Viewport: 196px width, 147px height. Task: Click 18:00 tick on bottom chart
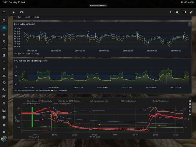(x=54, y=135)
